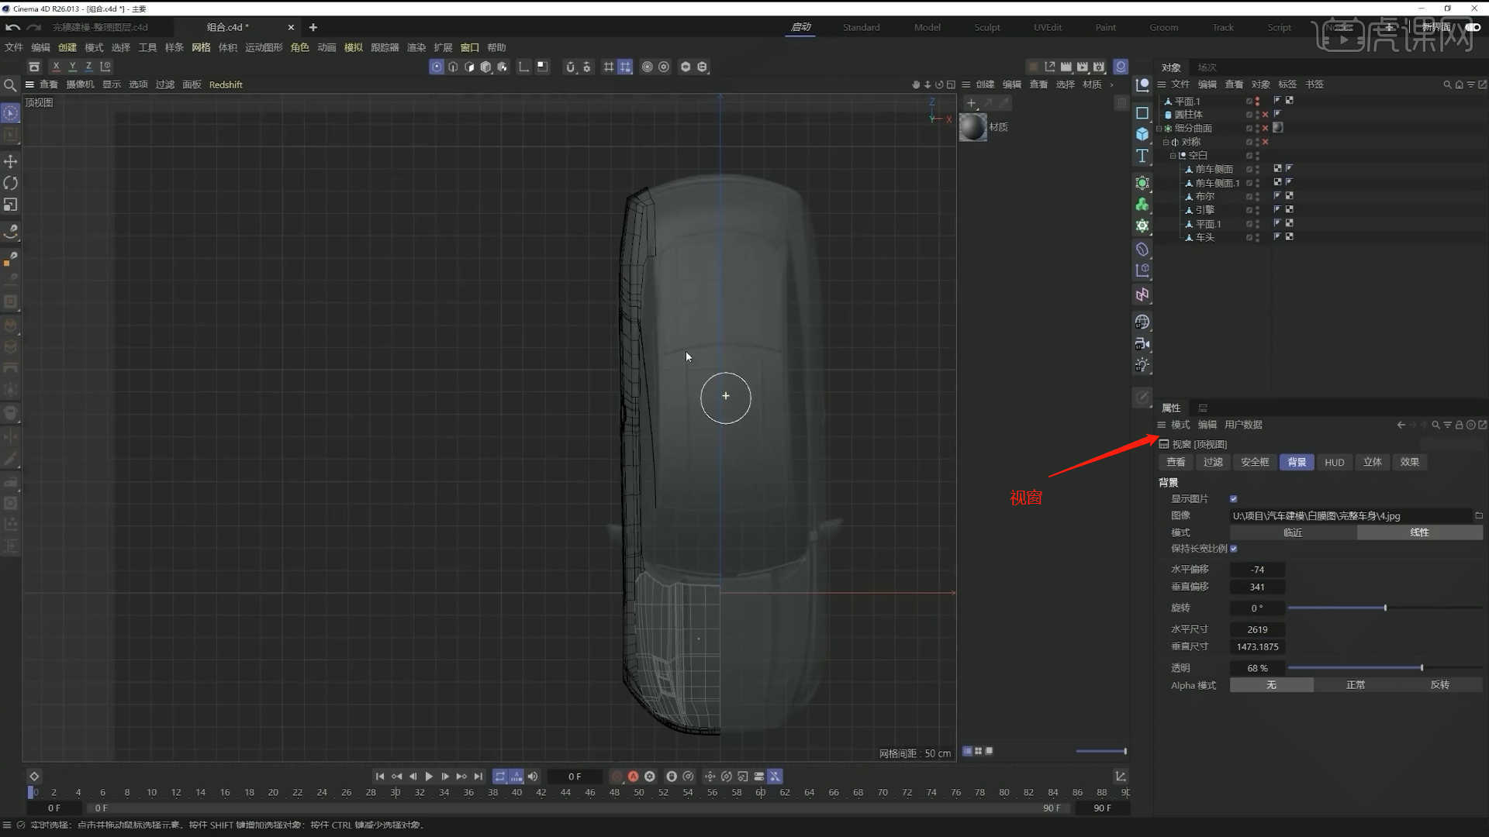Click the Text spline T icon
Image resolution: width=1489 pixels, height=837 pixels.
(1142, 156)
